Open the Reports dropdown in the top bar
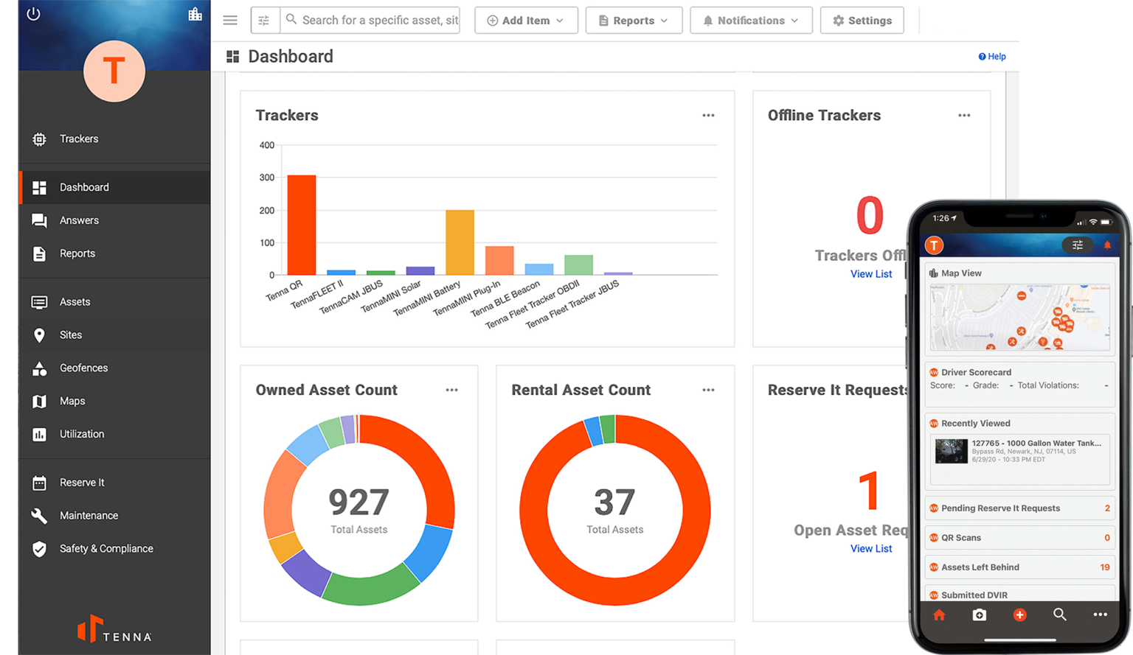The height and width of the screenshot is (655, 1133). click(634, 20)
